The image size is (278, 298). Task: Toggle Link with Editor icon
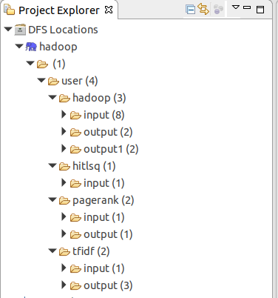[203, 10]
